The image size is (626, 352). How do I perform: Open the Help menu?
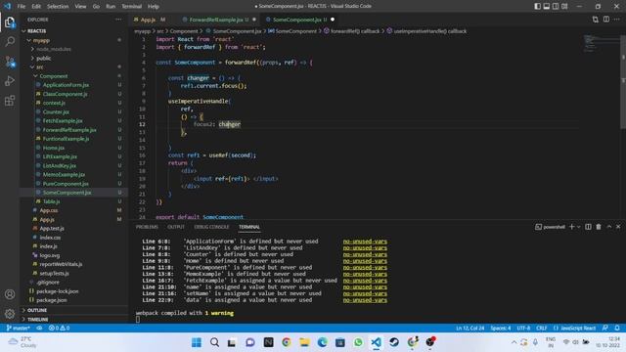coord(154,7)
